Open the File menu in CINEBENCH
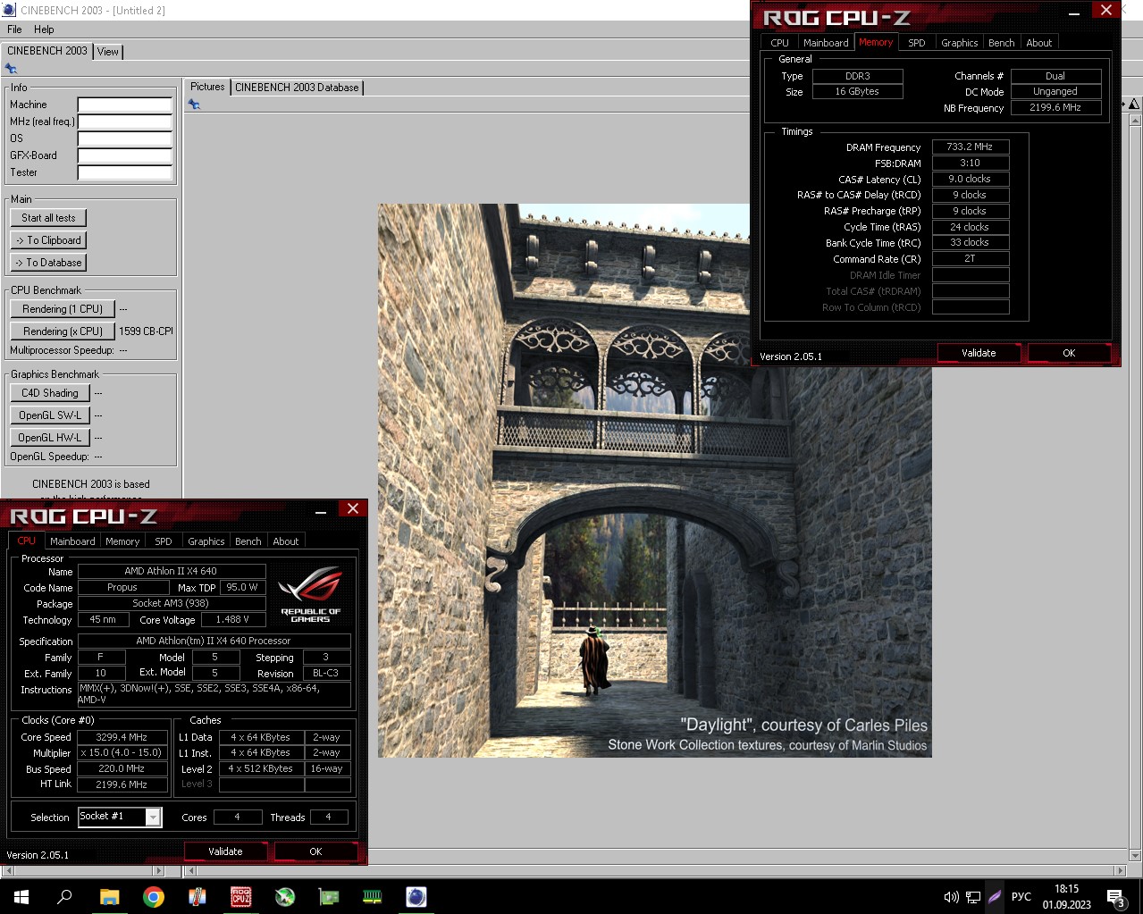 14,29
